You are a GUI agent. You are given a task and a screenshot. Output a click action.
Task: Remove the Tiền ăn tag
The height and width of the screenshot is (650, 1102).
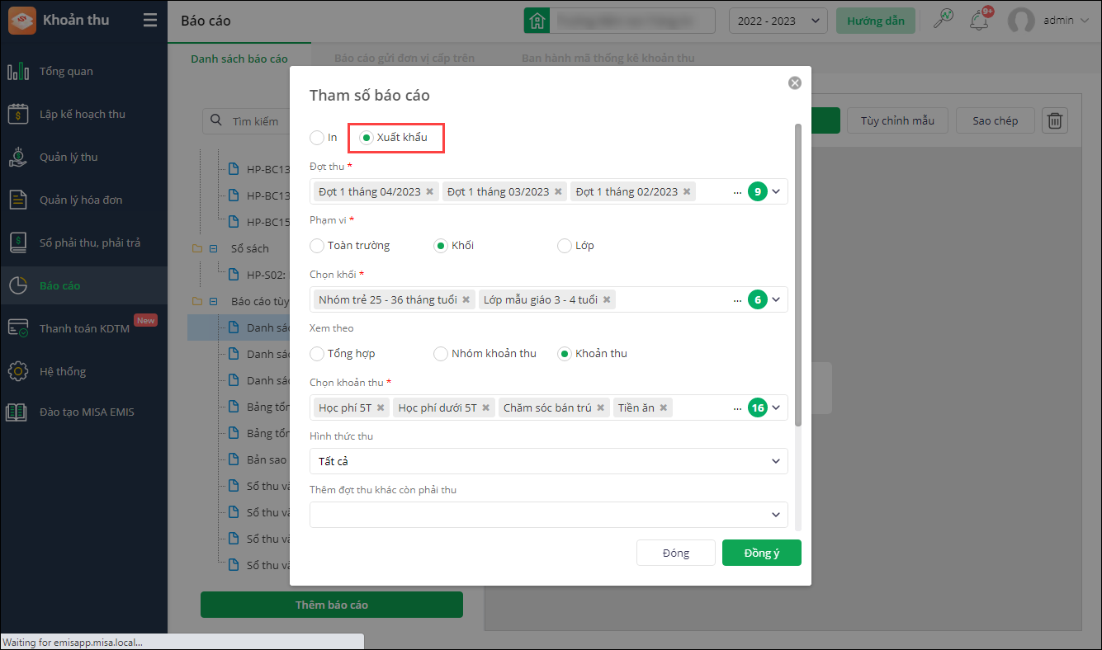pyautogui.click(x=663, y=407)
